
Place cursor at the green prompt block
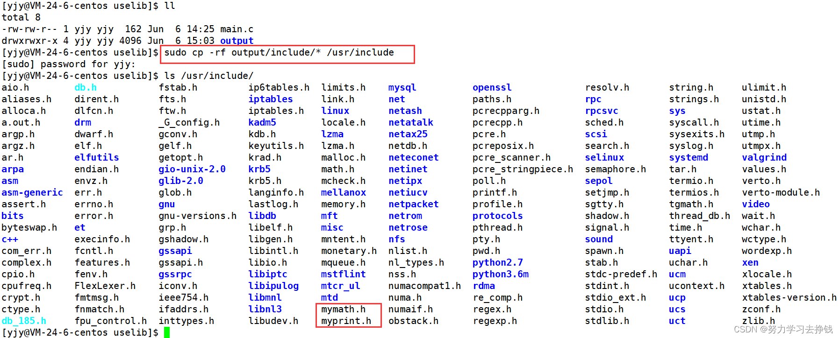pos(167,332)
